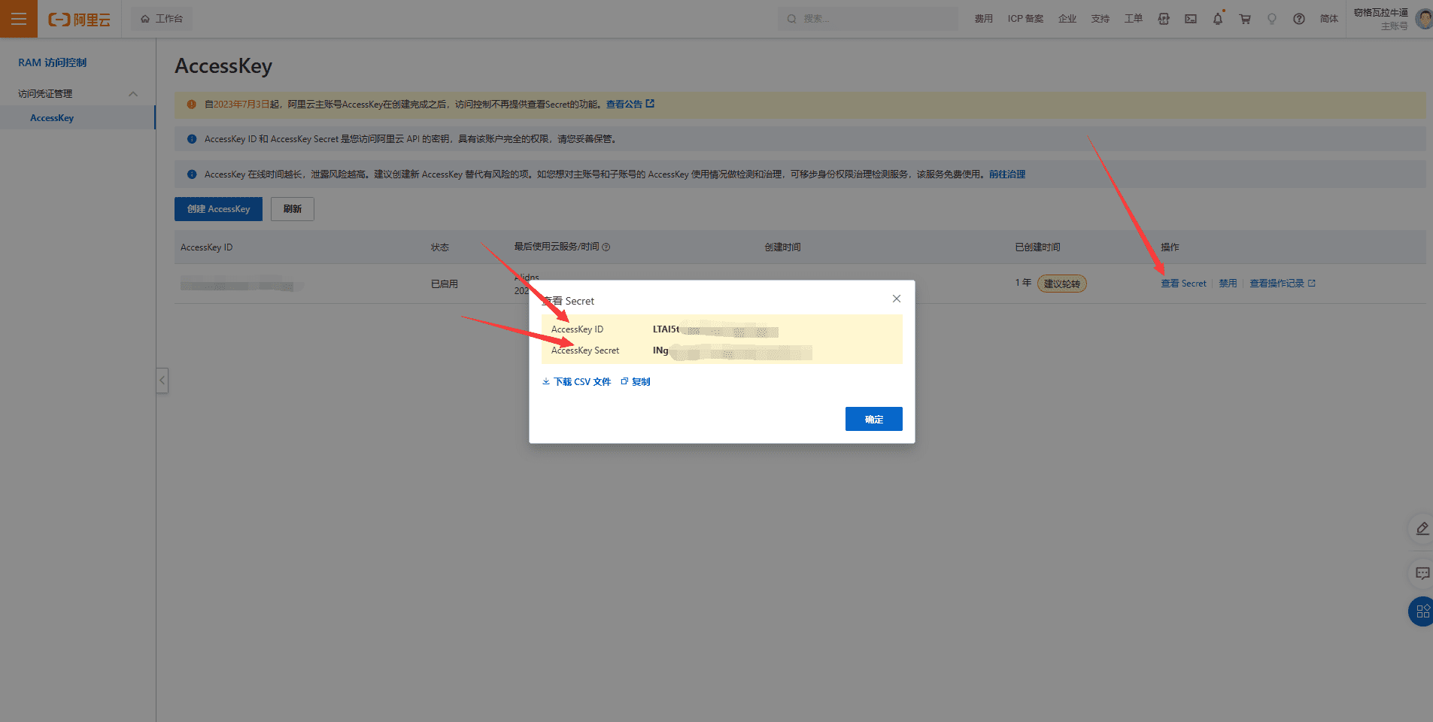The height and width of the screenshot is (722, 1433).
Task: Open the 简体 language selector
Action: pos(1328,19)
